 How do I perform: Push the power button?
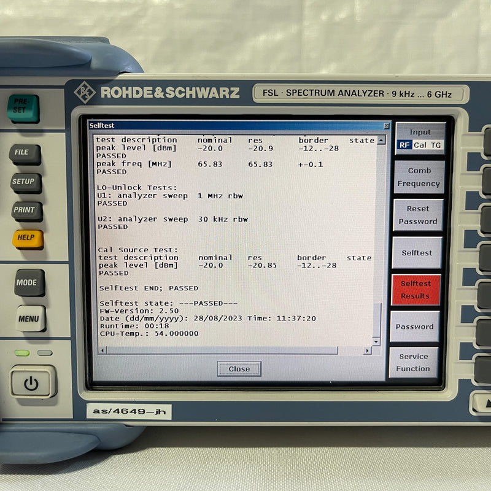click(x=33, y=382)
